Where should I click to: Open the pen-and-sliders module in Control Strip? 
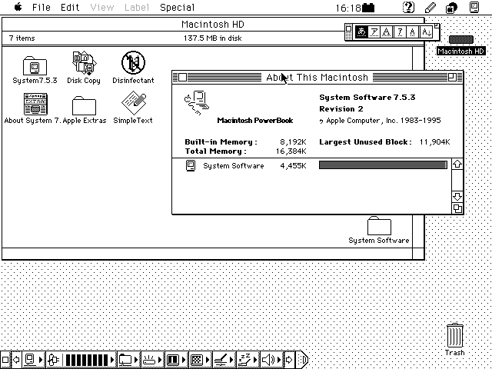[x=224, y=360]
